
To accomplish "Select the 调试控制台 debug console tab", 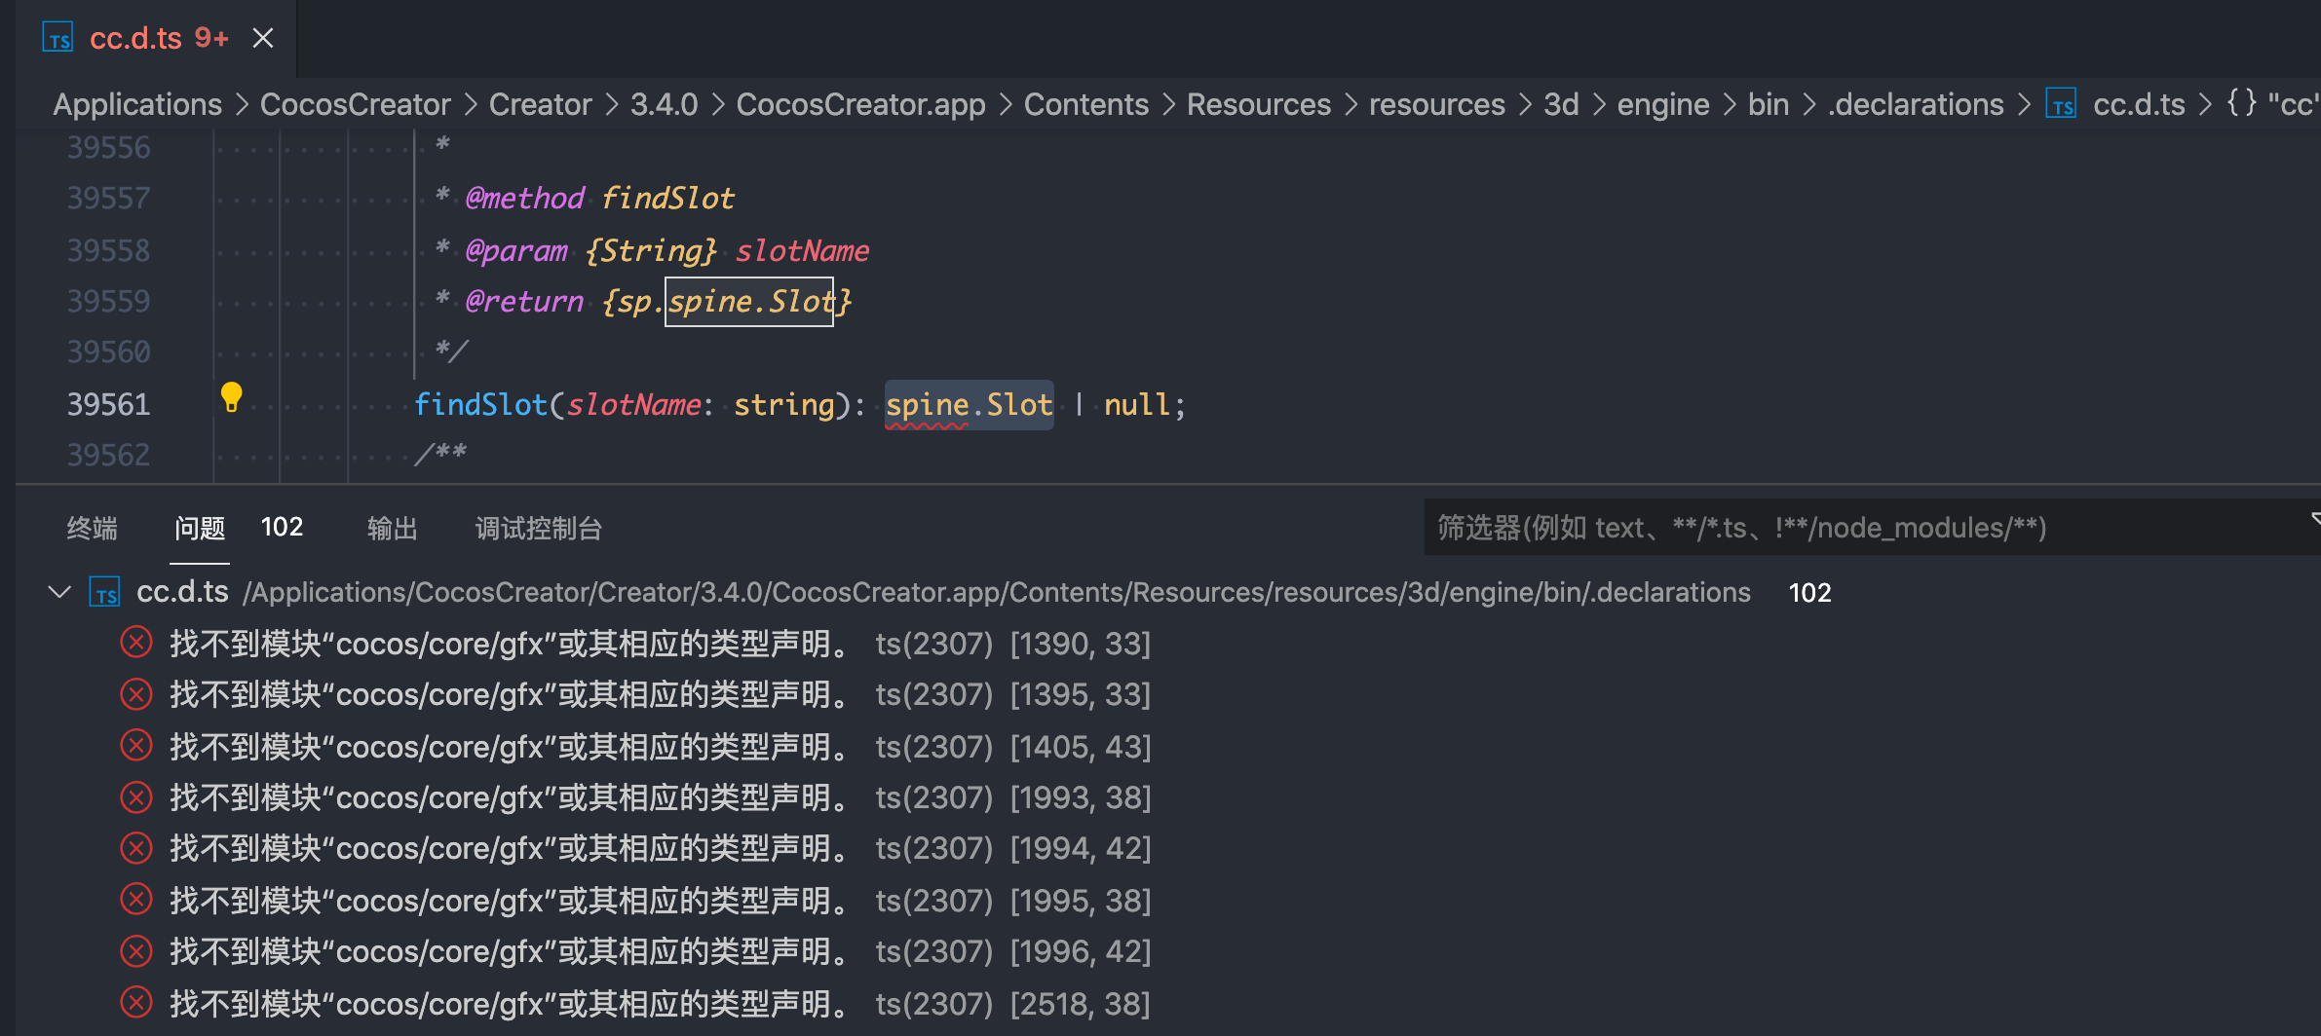I will 538,528.
